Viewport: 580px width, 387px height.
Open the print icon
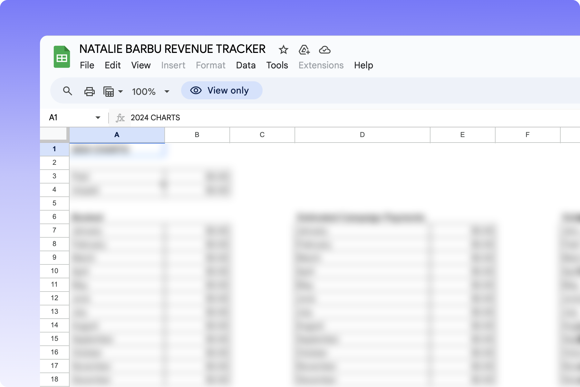coord(89,91)
